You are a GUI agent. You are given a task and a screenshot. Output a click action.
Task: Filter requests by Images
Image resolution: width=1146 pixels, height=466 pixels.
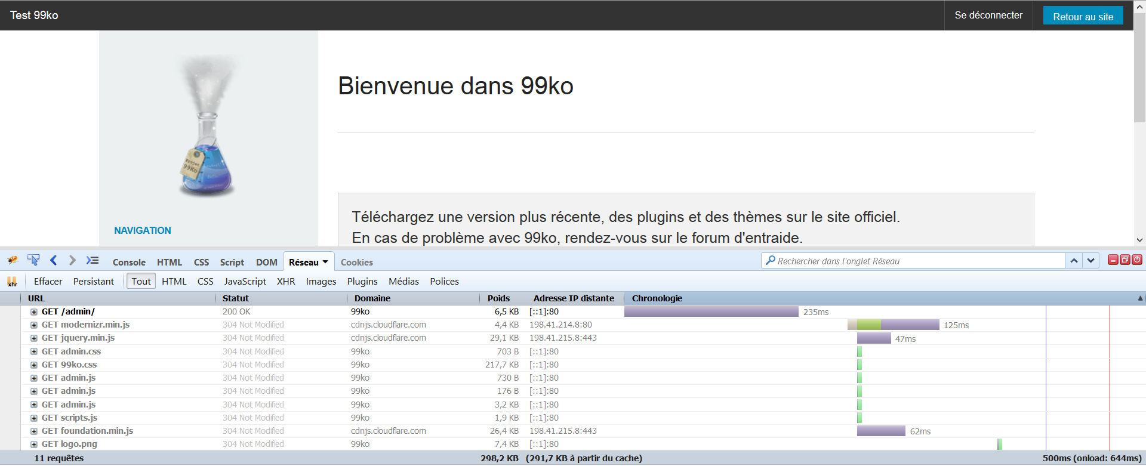(x=321, y=281)
